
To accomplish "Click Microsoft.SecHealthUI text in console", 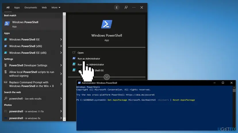I will 142,100.
